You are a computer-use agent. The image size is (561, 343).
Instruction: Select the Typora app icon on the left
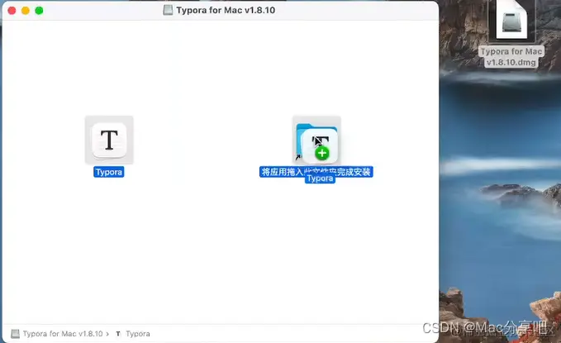[x=109, y=140]
